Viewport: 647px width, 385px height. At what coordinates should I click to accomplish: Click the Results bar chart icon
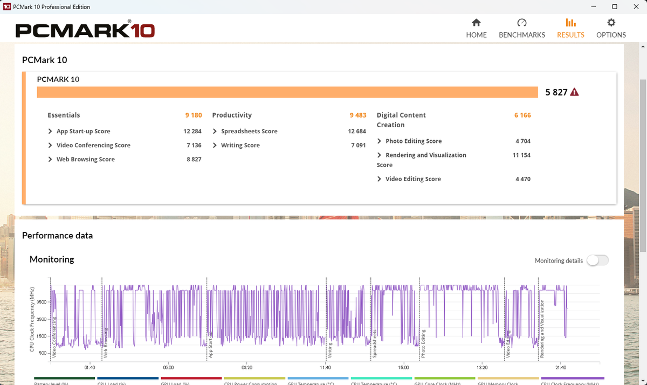click(570, 23)
